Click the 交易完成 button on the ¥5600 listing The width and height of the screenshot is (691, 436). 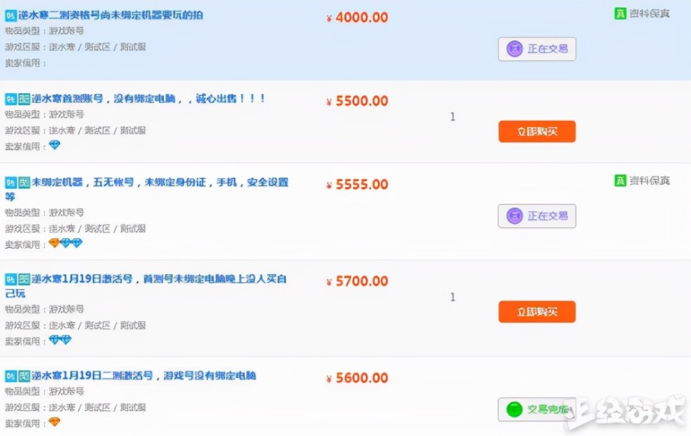537,409
